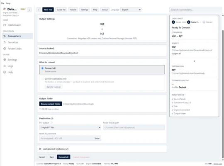Click the Notes ID path field
Screen dimensions: 224x166
coord(134,127)
